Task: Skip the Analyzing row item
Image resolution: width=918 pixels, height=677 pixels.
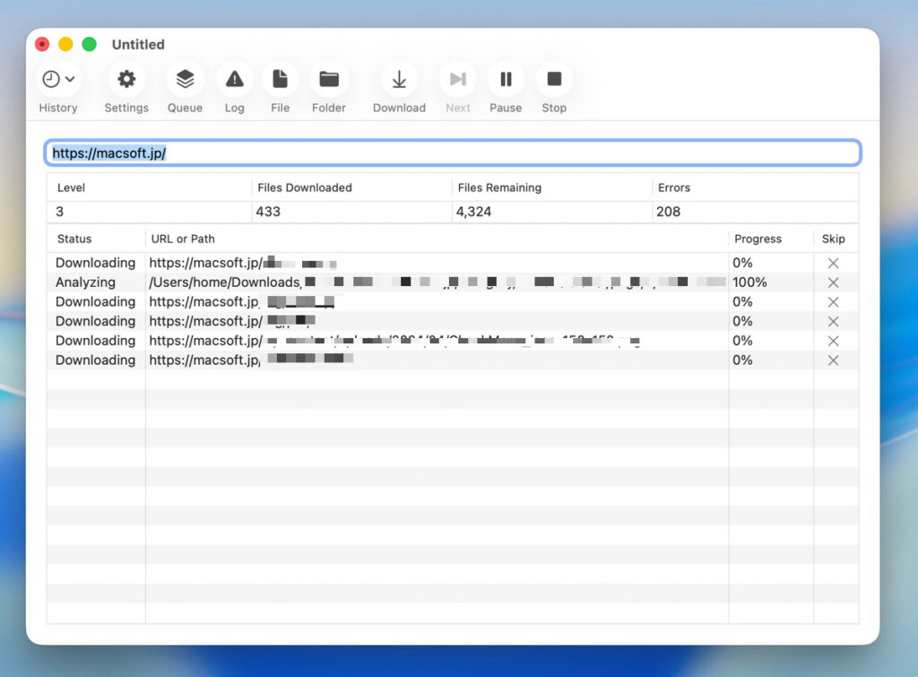Action: tap(833, 282)
